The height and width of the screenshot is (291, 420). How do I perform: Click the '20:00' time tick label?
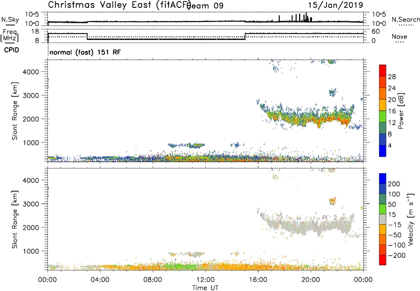coord(310,280)
